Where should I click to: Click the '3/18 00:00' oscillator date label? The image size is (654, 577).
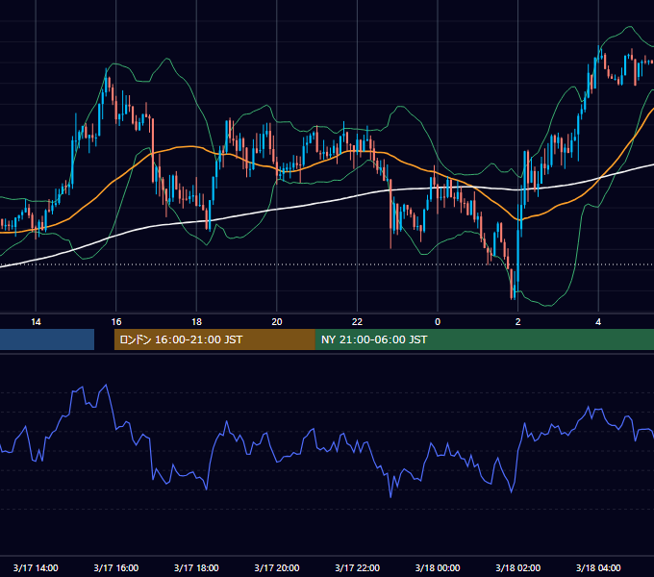pyautogui.click(x=438, y=567)
